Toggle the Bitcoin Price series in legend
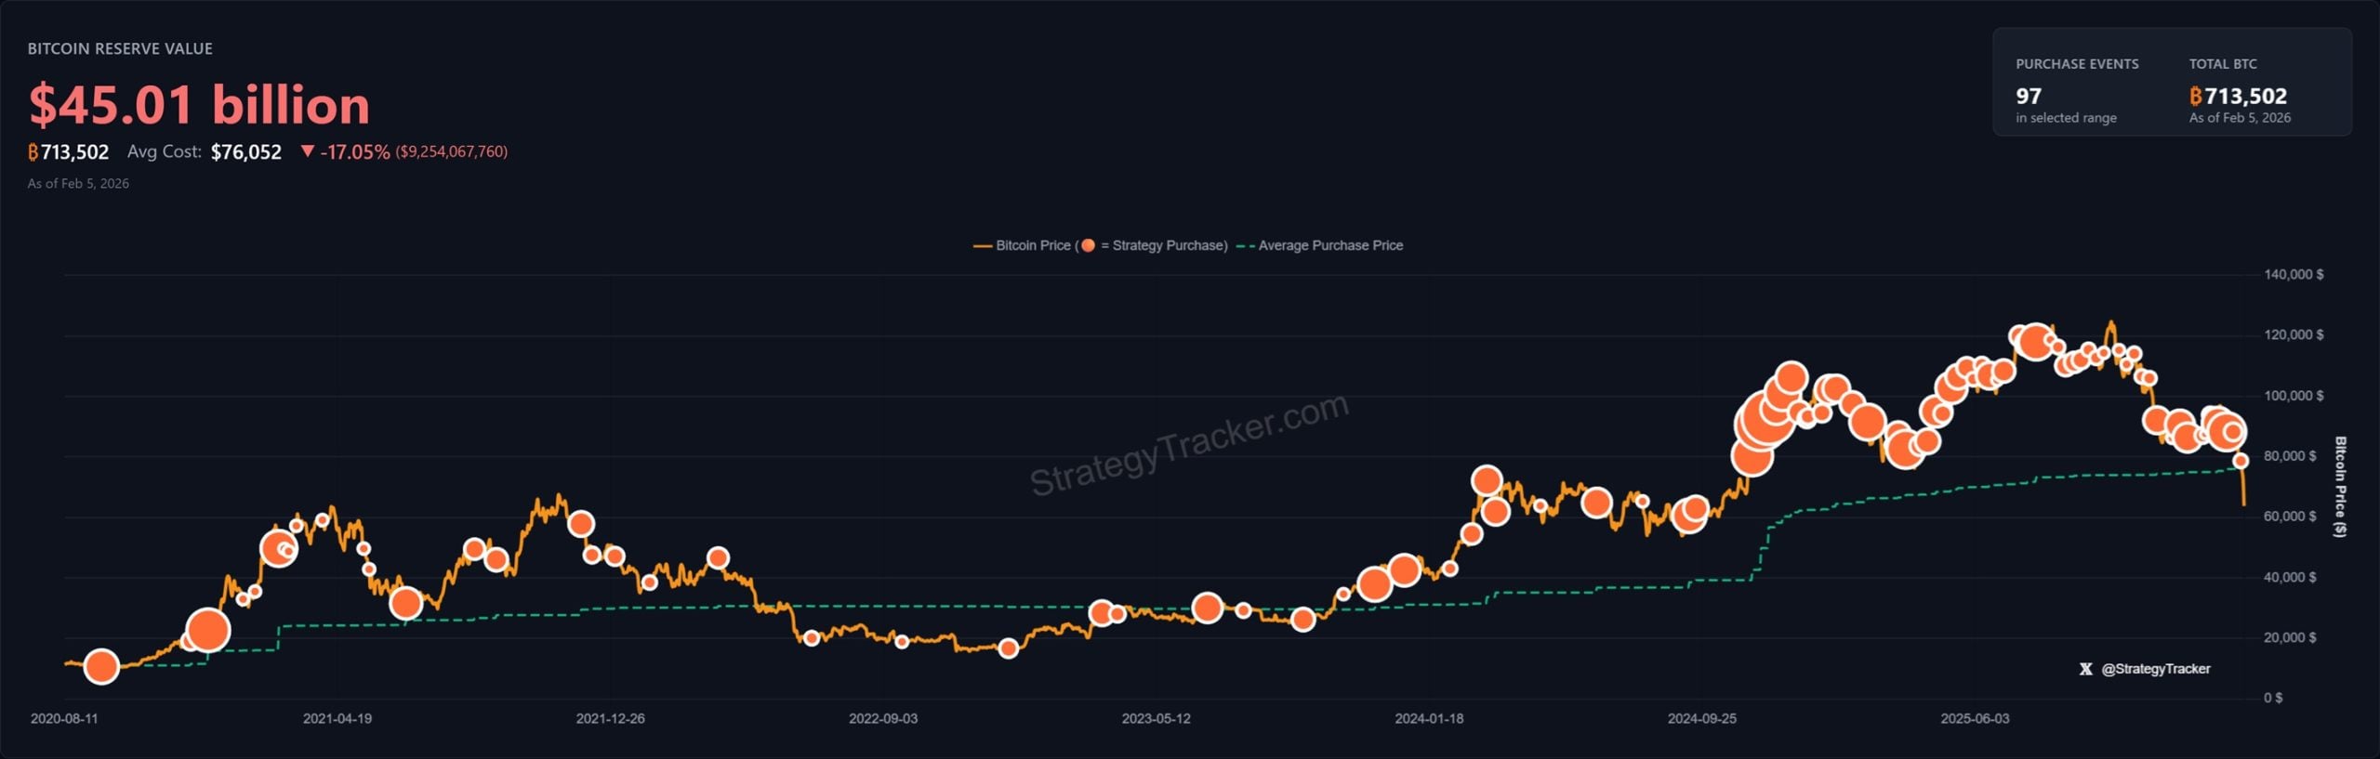Viewport: 2380px width, 759px height. 1033,245
